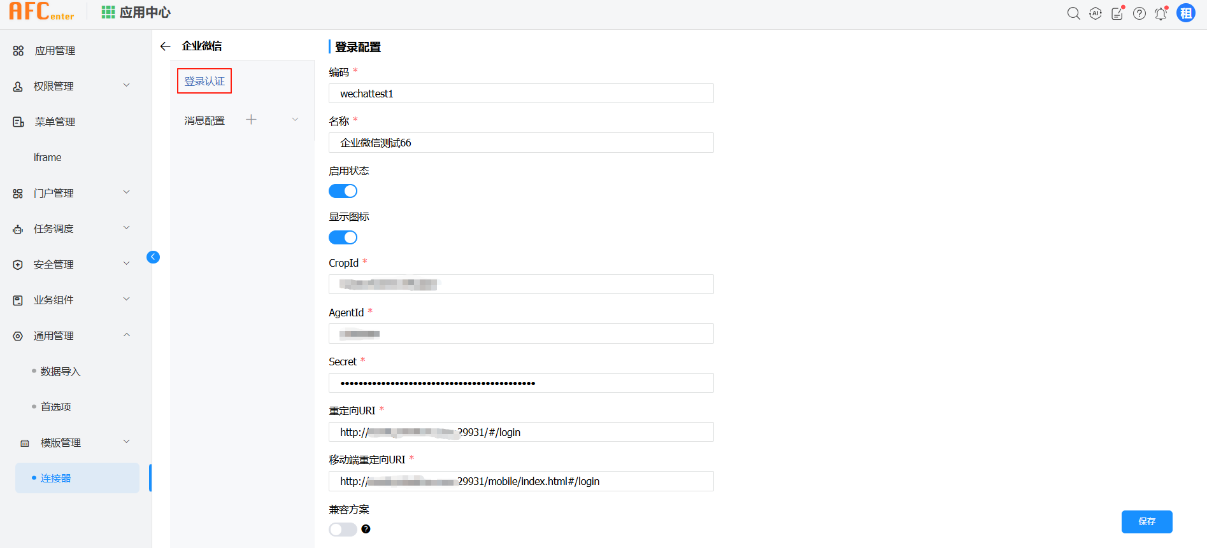The height and width of the screenshot is (548, 1207).
Task: Click the back arrow beside 企业微信
Action: [x=166, y=46]
